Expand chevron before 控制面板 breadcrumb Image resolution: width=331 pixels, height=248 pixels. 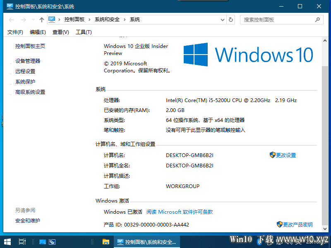point(59,19)
